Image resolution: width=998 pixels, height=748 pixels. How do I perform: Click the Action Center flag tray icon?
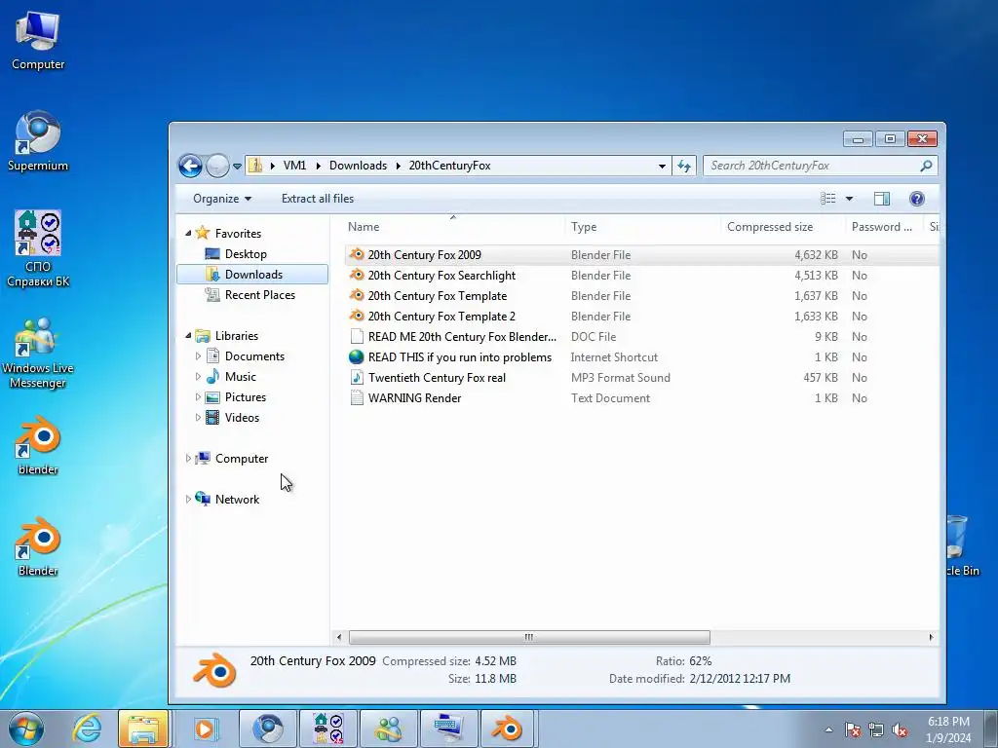pyautogui.click(x=853, y=729)
